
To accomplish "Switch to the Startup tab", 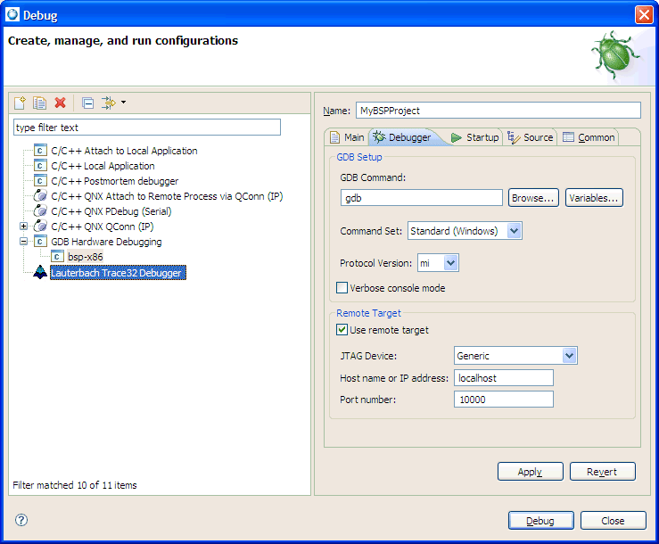I will tap(475, 137).
